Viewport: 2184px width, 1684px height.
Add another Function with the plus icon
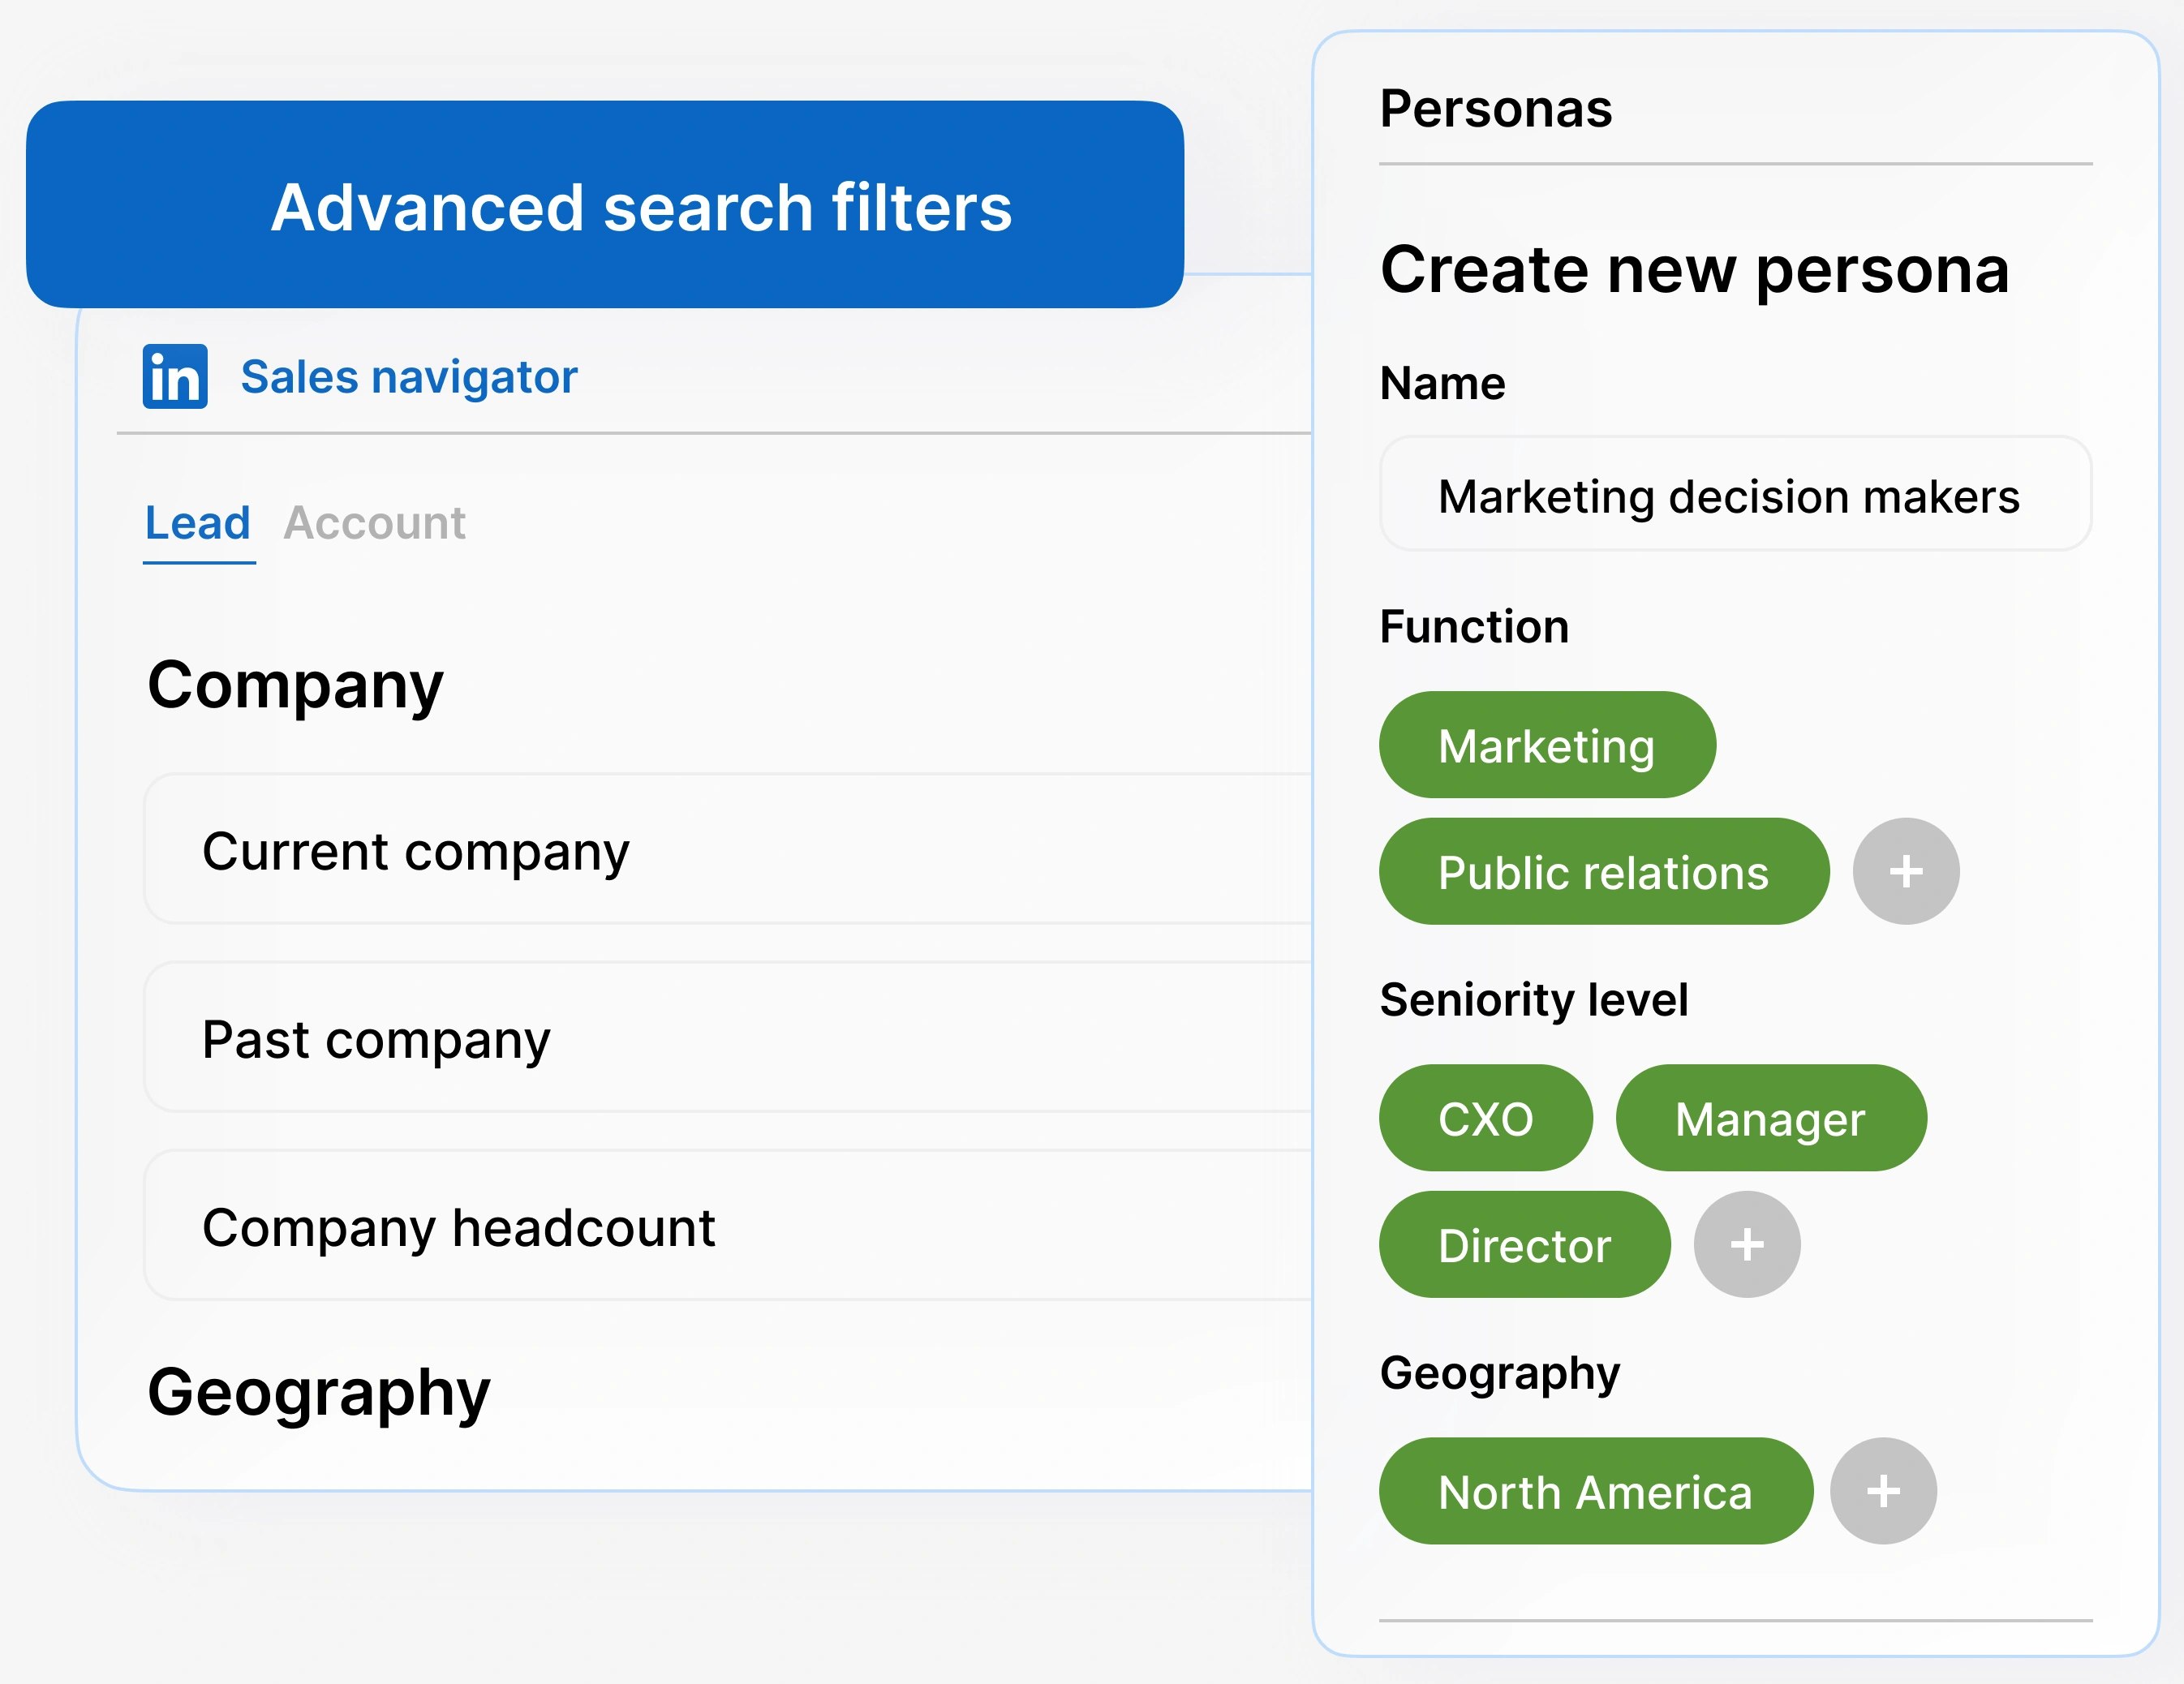(1904, 870)
